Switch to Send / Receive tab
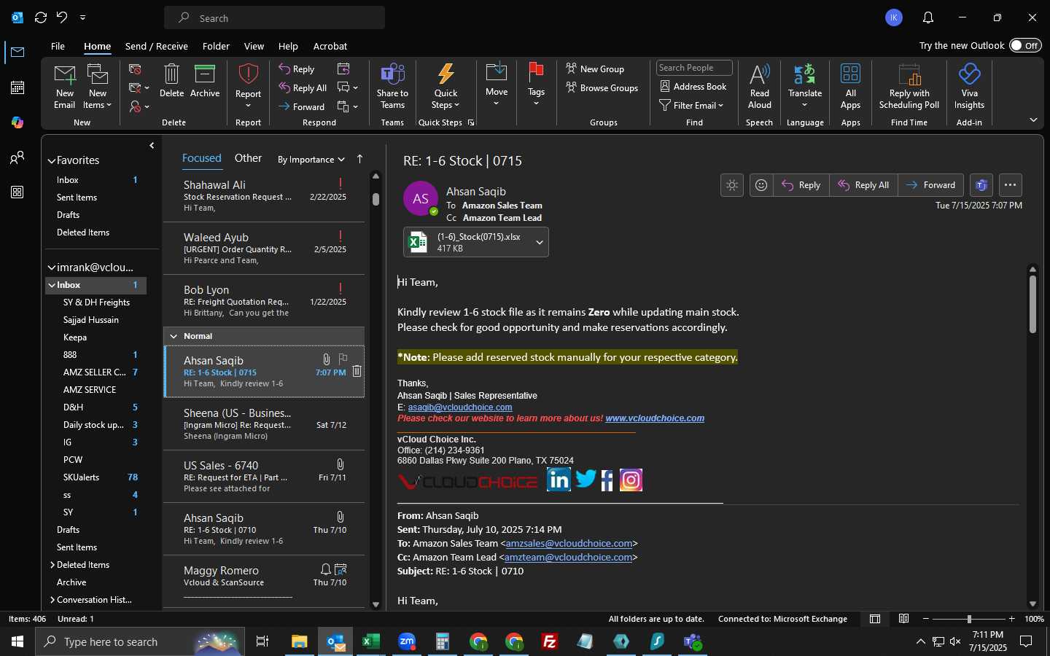This screenshot has height=656, width=1050. (x=157, y=46)
